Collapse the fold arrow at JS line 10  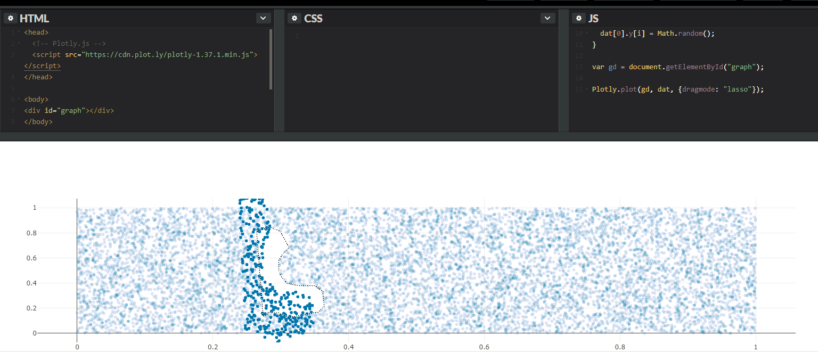pos(587,33)
